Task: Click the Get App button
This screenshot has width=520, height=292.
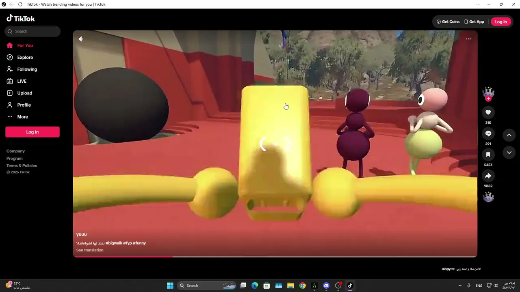Action: (x=474, y=22)
